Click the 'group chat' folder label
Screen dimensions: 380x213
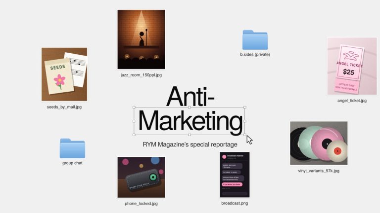[72, 163]
